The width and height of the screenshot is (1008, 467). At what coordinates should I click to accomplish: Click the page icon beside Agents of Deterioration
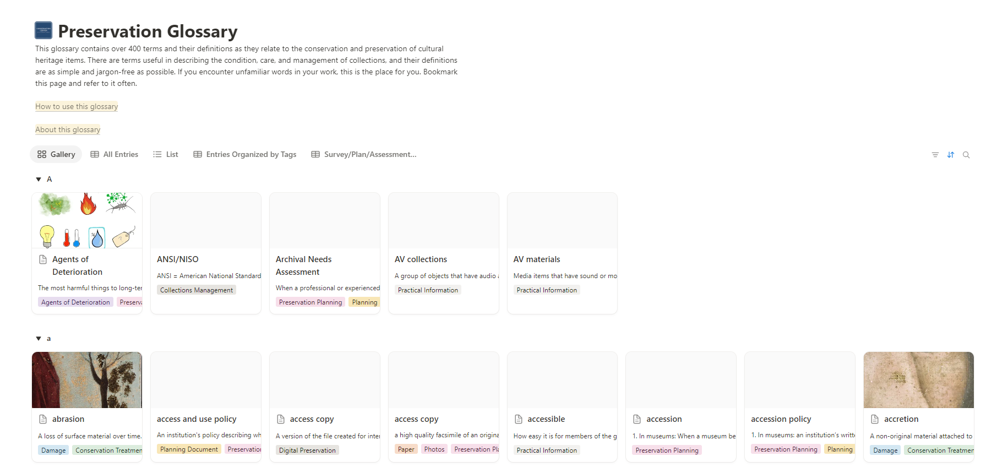pos(43,259)
